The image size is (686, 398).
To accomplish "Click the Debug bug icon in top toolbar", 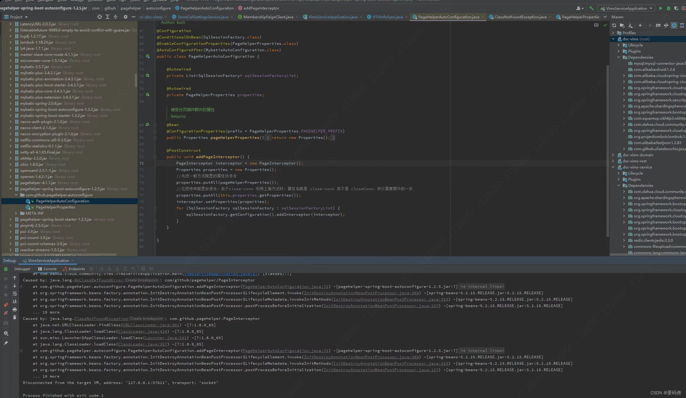I will (669, 8).
